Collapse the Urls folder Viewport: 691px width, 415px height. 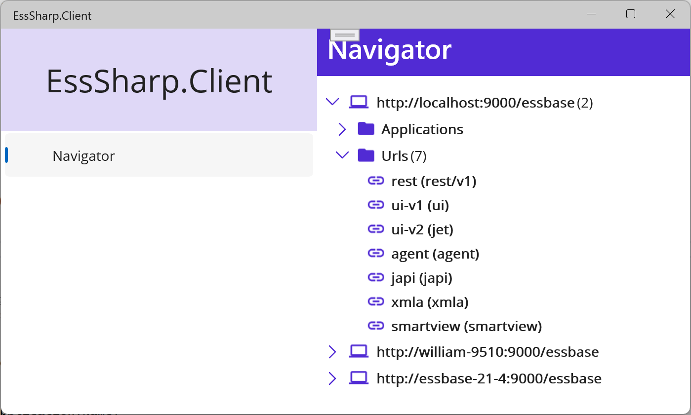tap(342, 155)
